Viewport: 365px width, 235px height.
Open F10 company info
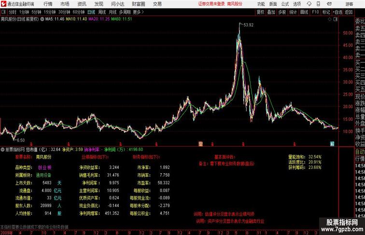315,12
